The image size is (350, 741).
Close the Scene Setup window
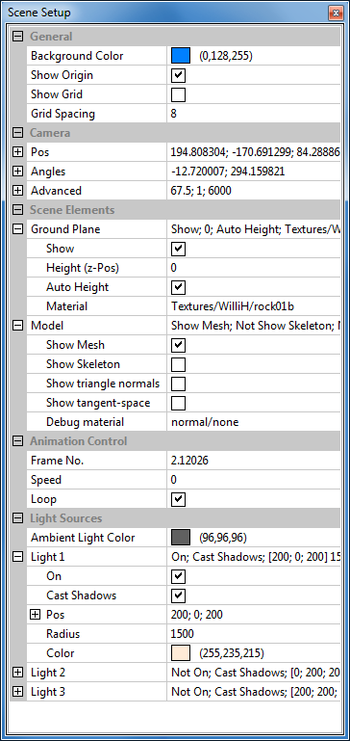[x=336, y=13]
